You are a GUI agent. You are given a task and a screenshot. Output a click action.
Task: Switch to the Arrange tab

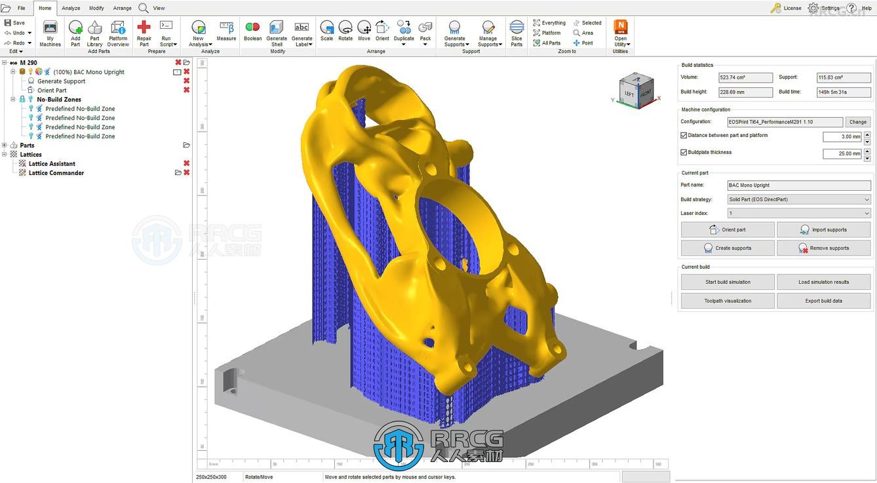pyautogui.click(x=122, y=9)
